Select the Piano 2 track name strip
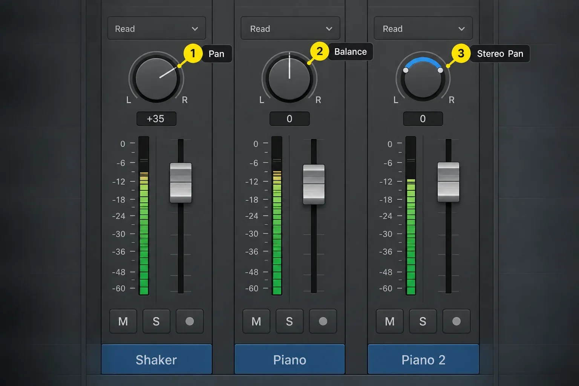Image resolution: width=579 pixels, height=386 pixels. (x=423, y=359)
